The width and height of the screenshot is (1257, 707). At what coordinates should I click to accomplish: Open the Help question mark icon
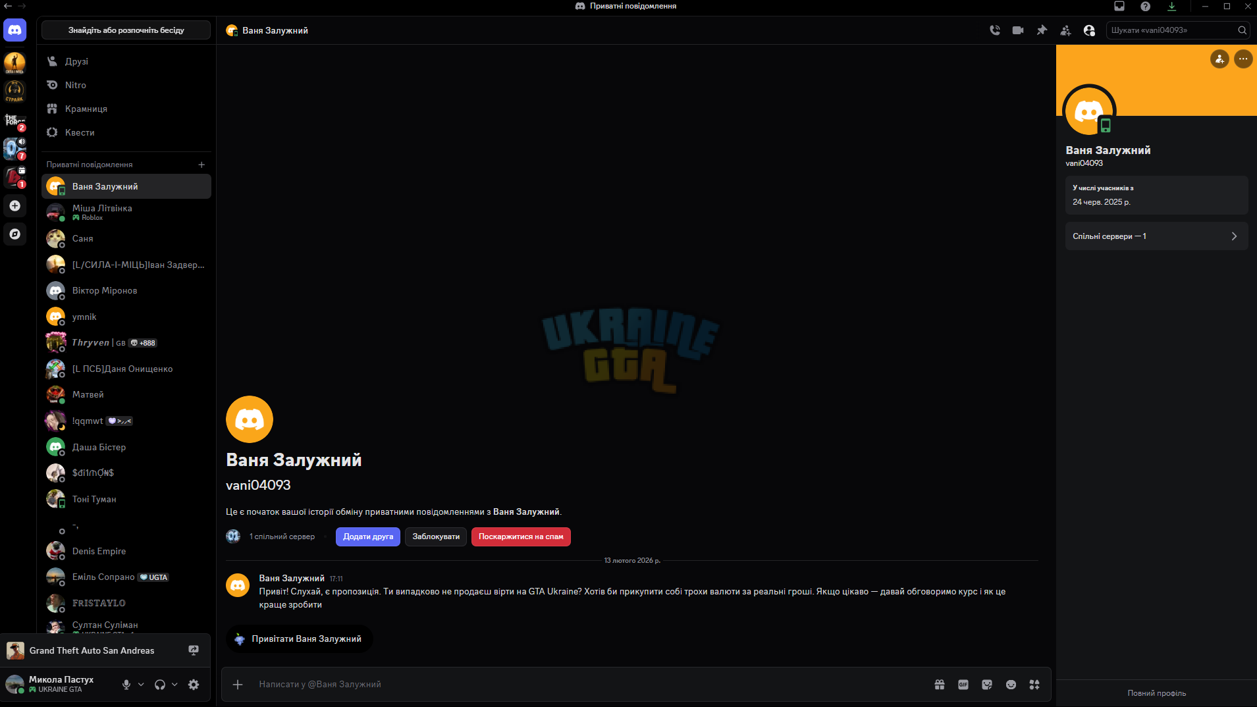[1146, 7]
